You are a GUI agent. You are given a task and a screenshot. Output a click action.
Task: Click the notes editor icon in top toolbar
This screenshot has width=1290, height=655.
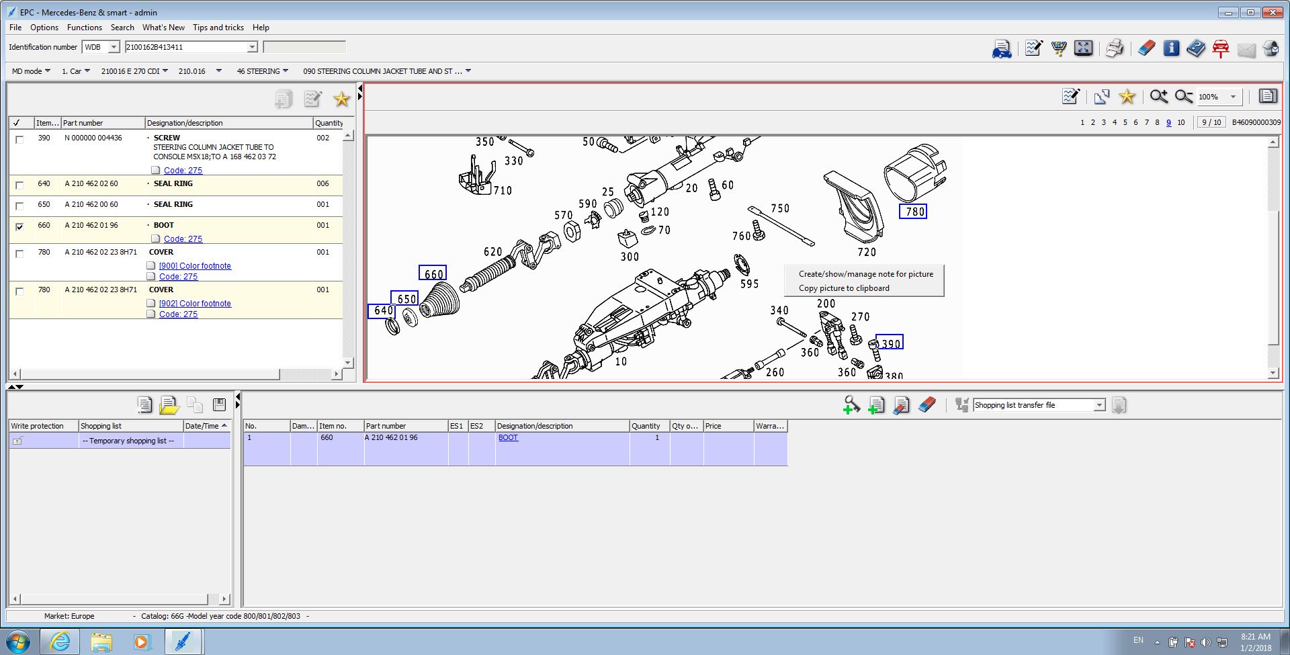[1034, 48]
